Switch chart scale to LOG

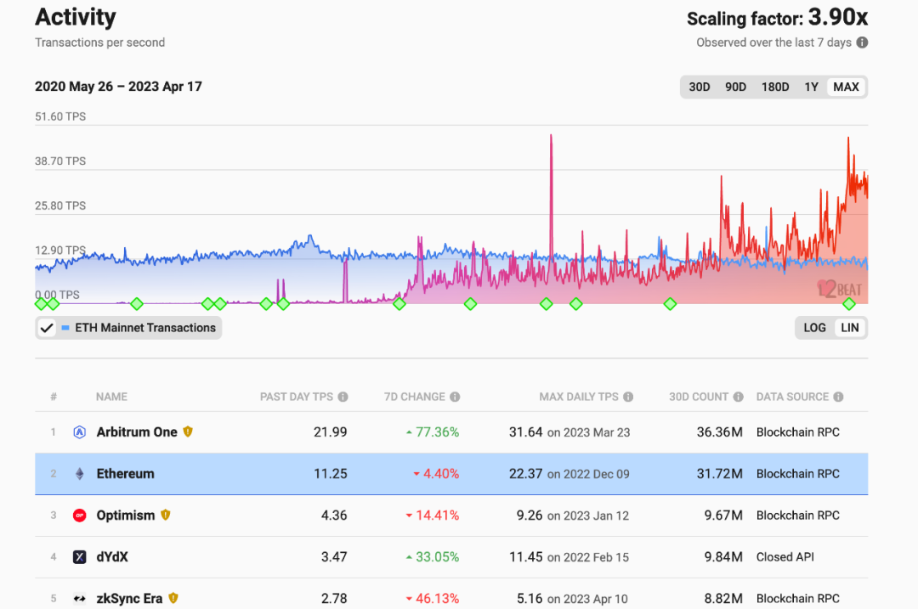pos(814,328)
